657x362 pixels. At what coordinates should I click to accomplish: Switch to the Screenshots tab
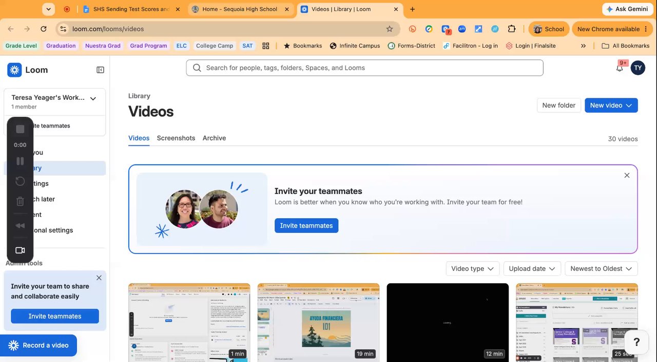176,138
